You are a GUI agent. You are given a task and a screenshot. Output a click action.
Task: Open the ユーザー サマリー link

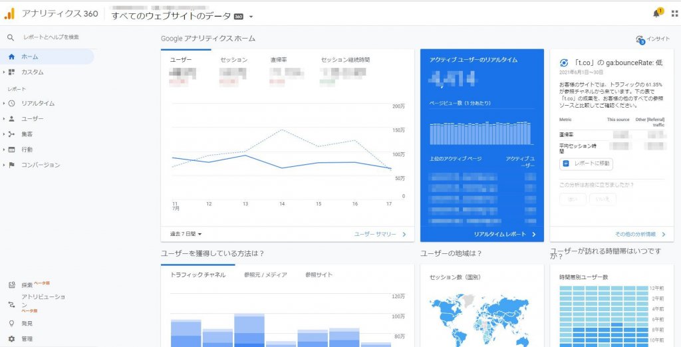[x=380, y=234]
